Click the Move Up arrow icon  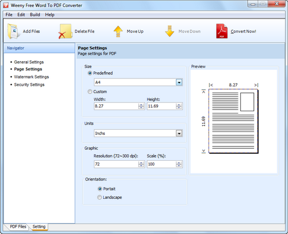click(118, 32)
